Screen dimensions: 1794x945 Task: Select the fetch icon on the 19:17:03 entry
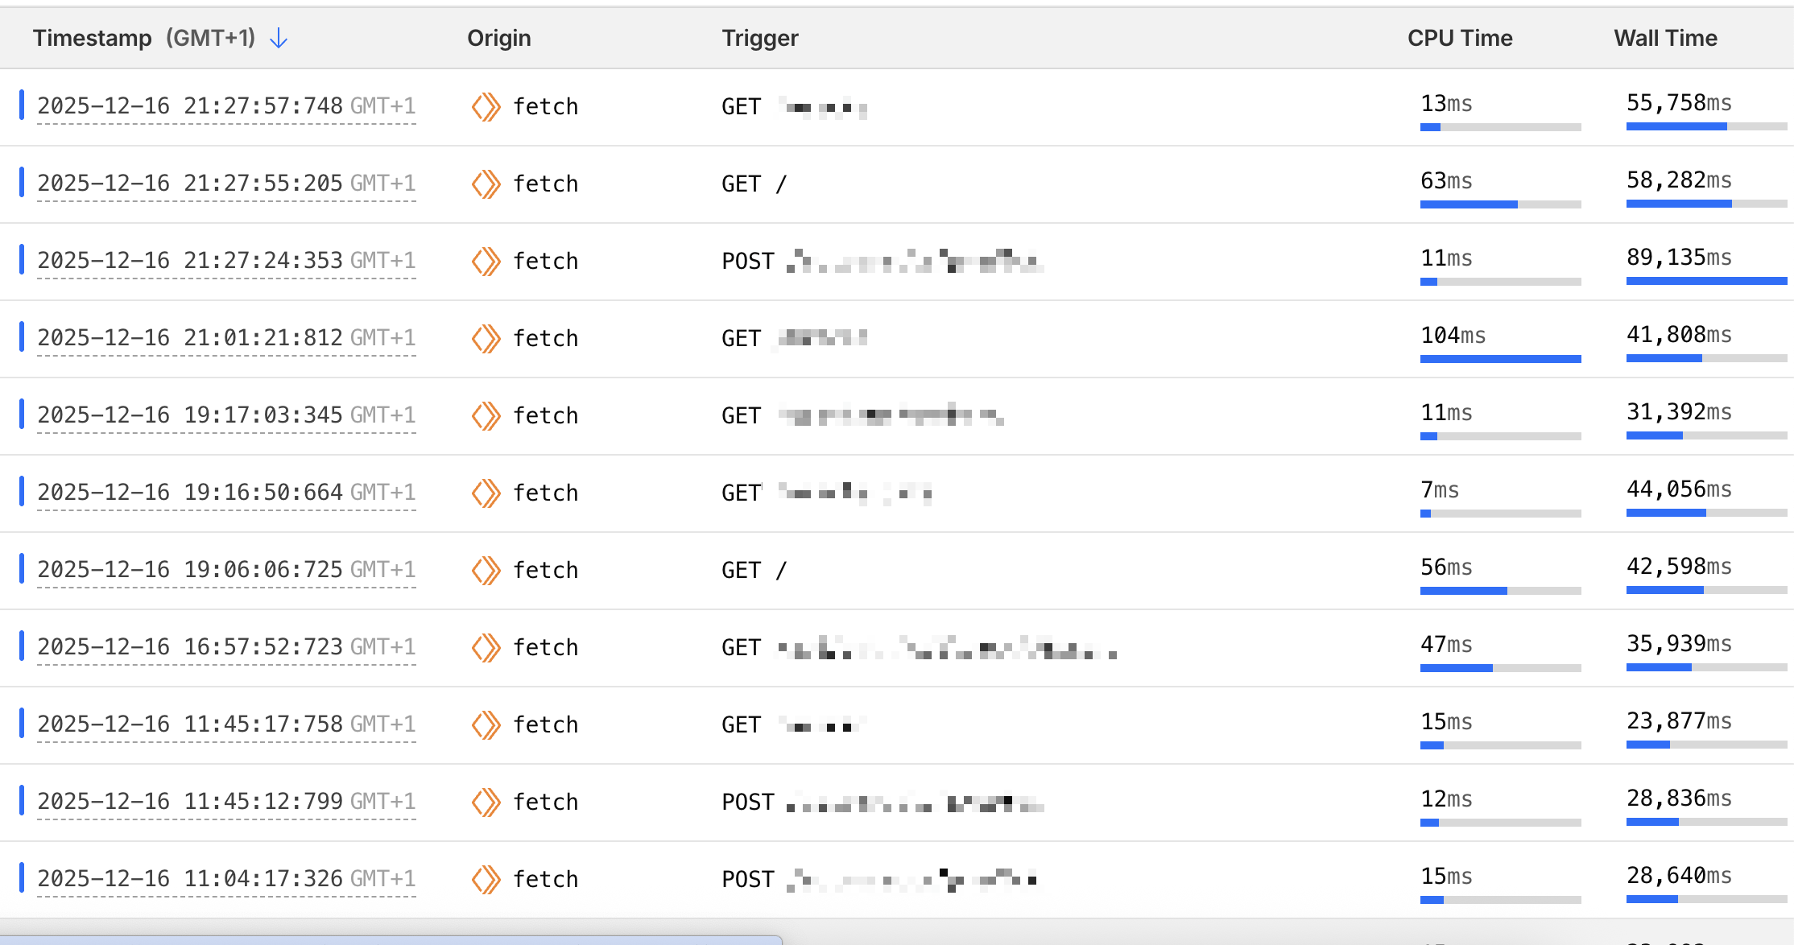(486, 415)
